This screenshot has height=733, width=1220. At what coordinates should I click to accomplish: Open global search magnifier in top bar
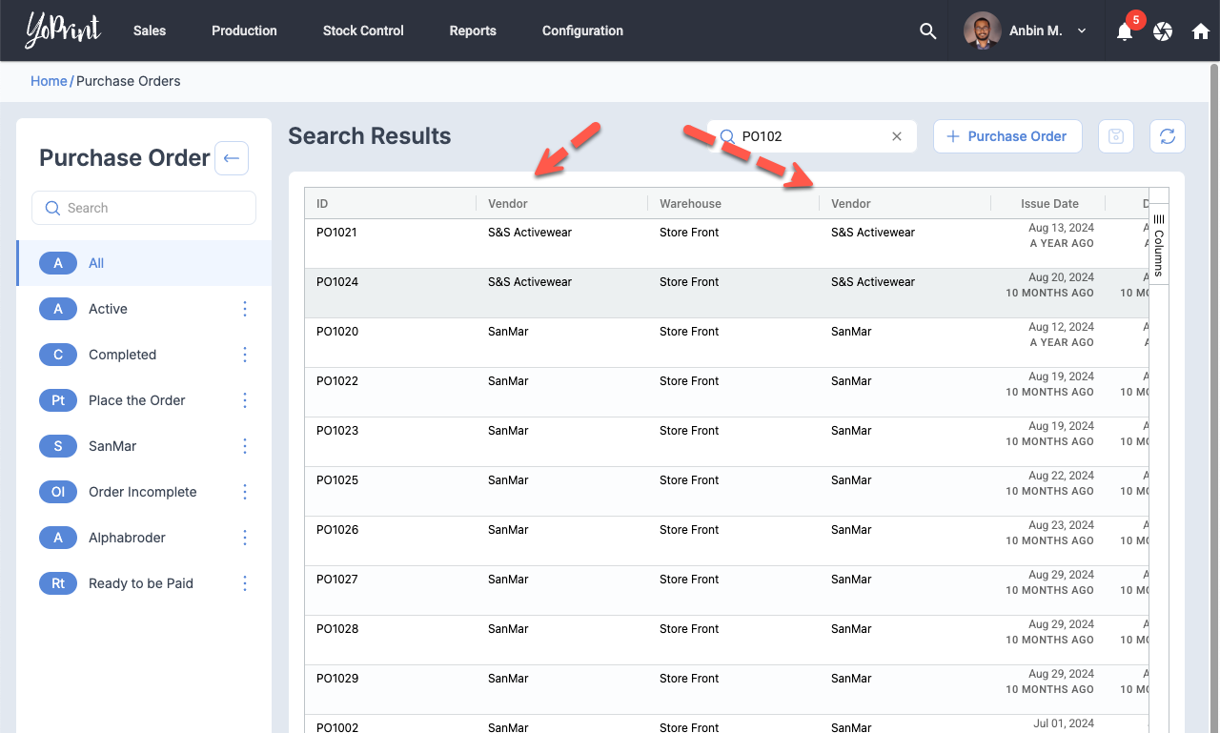(x=927, y=31)
